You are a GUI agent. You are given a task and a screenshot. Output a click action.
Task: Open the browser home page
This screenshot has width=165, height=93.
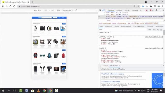click(14, 6)
